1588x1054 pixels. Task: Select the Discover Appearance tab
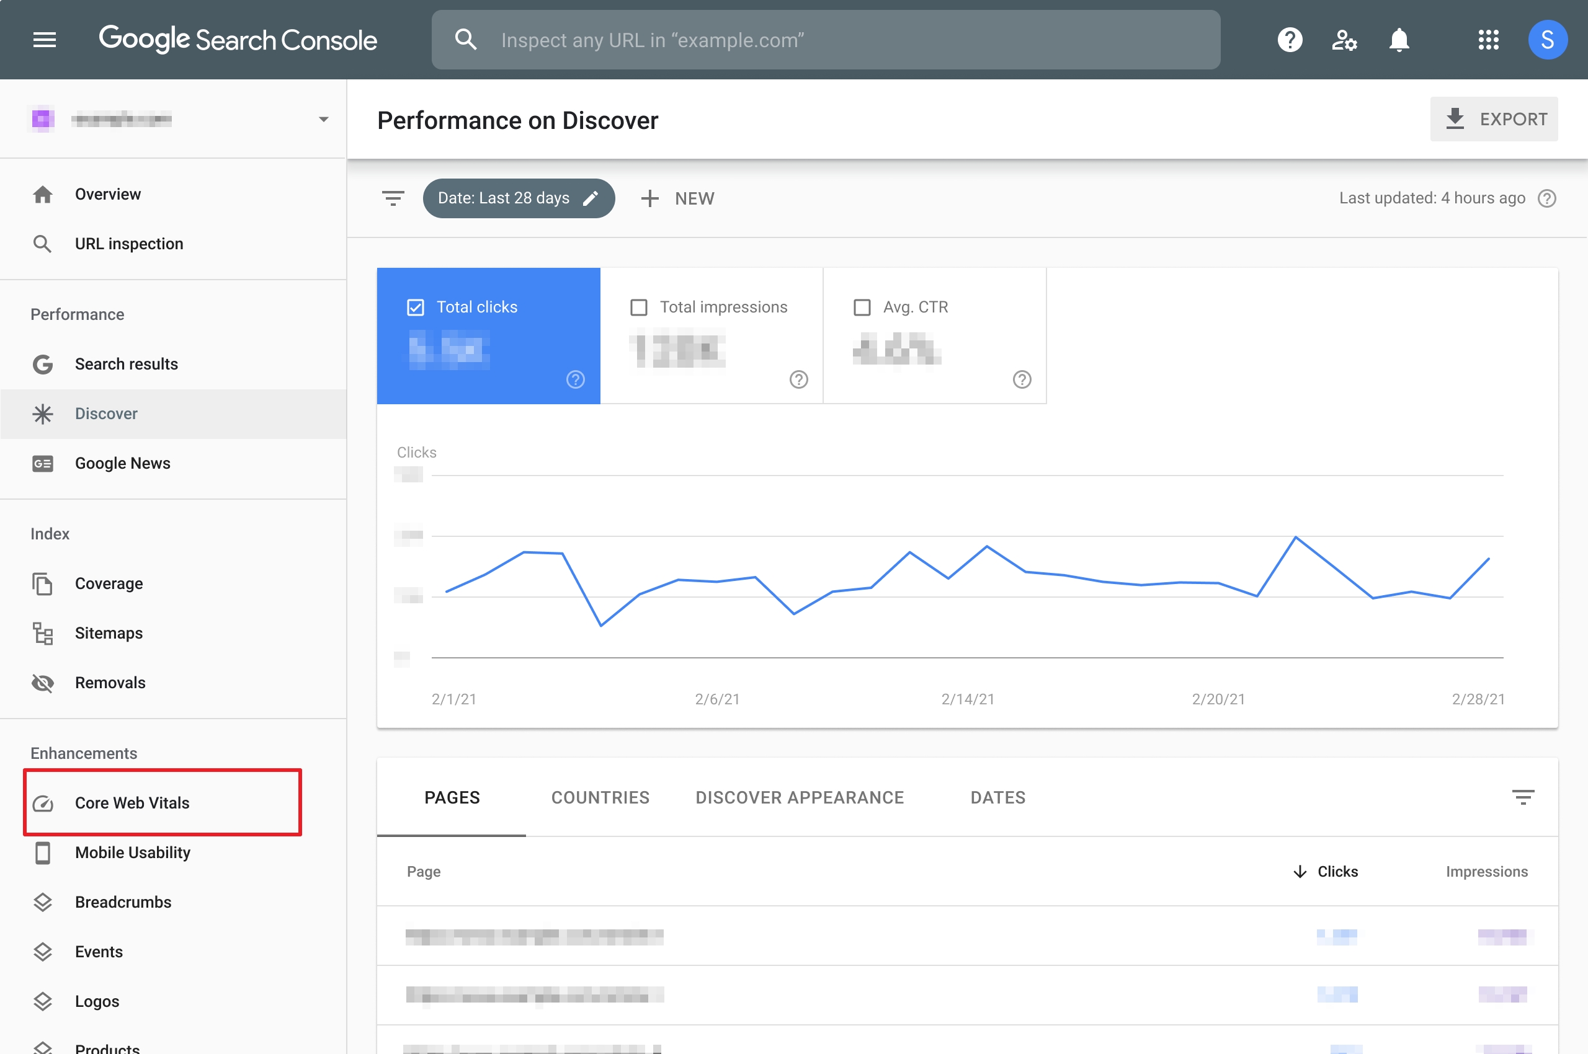(x=799, y=797)
